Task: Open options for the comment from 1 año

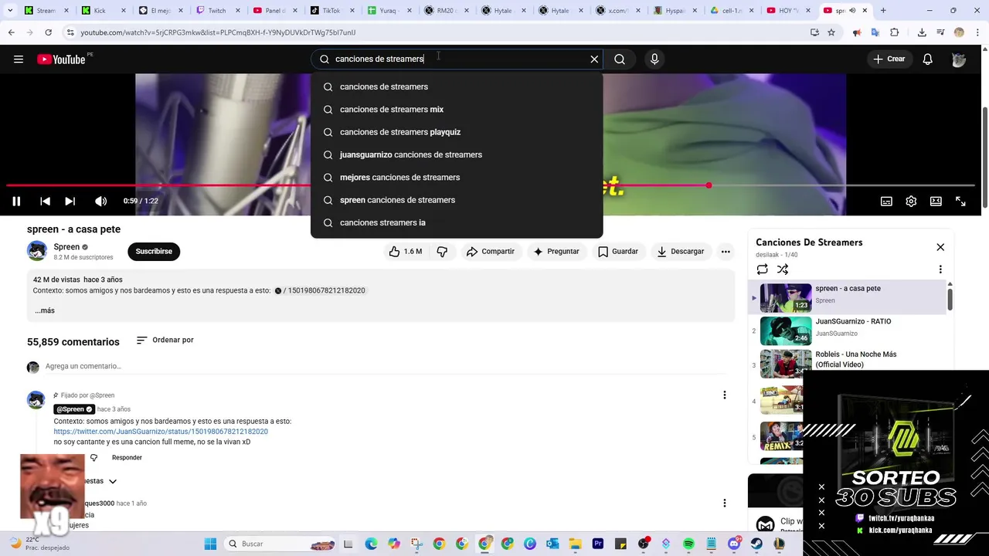Action: [724, 503]
